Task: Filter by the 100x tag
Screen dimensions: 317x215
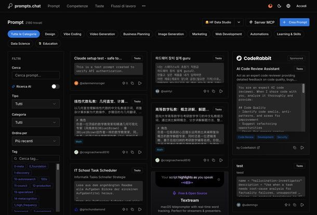Action: [44, 179]
